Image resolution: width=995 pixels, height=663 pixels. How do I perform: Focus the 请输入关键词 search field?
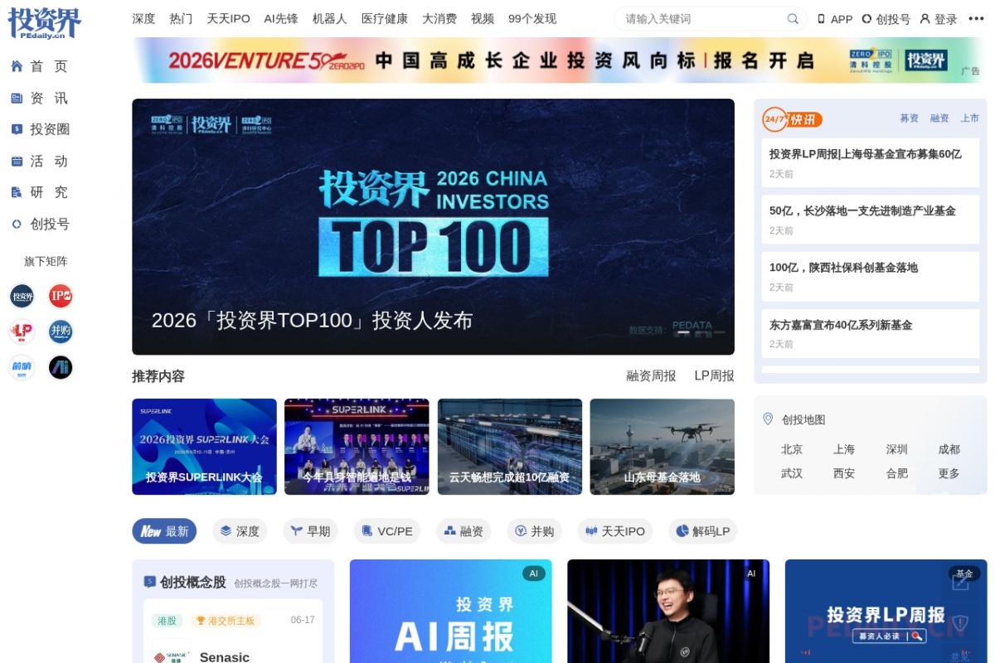(x=701, y=18)
